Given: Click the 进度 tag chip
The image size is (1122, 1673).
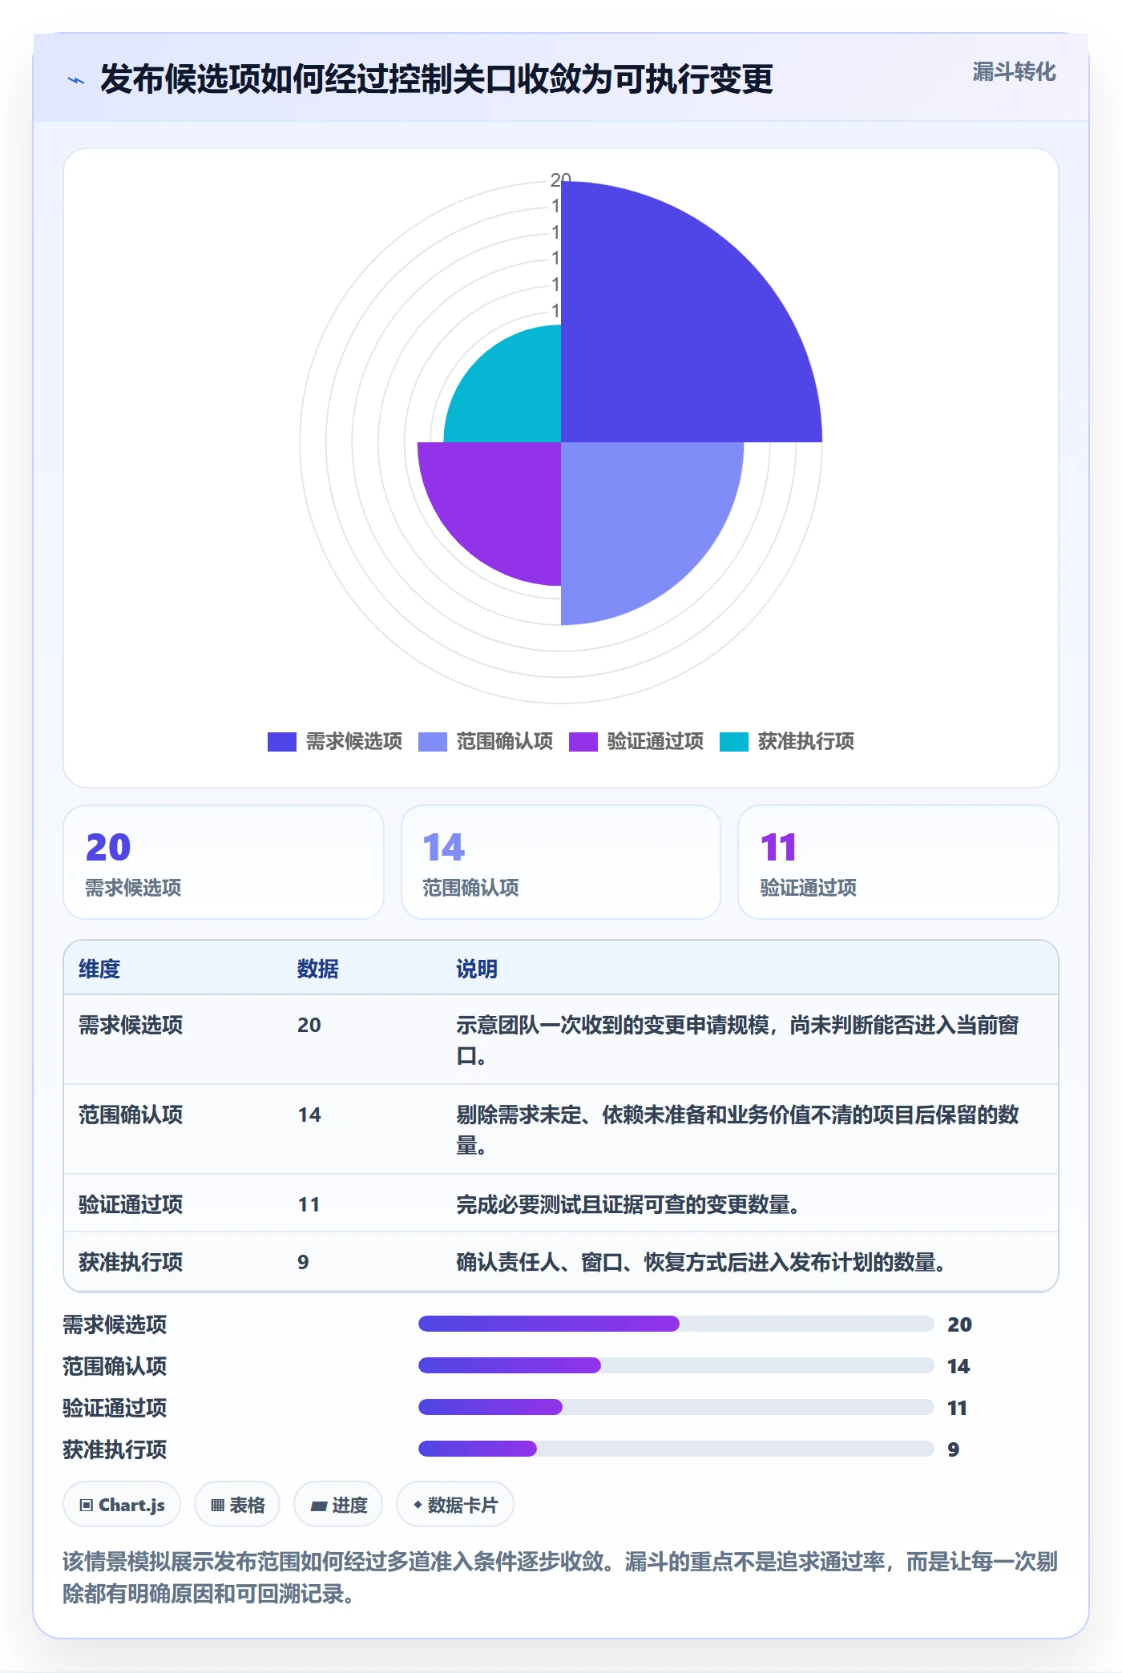Looking at the screenshot, I should tap(338, 1505).
